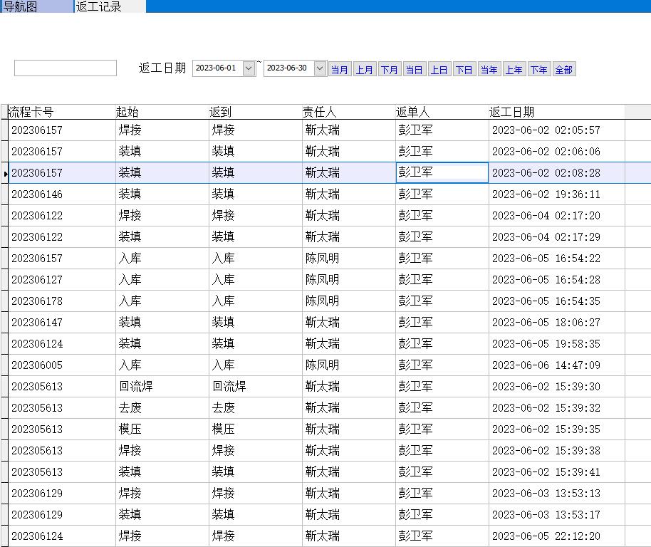Jump to 下年 date range
This screenshot has height=547, width=651.
[538, 70]
